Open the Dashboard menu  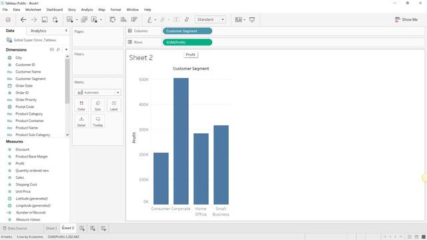tap(55, 9)
